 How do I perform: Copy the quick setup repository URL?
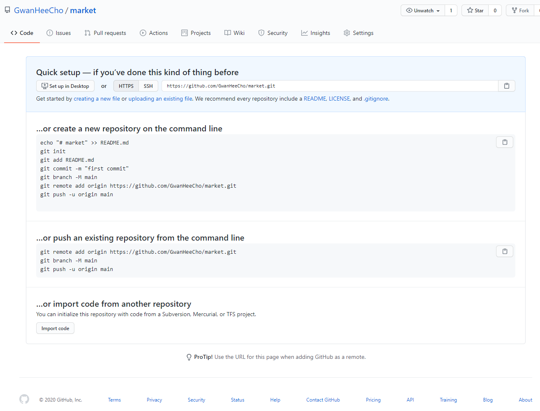[507, 86]
